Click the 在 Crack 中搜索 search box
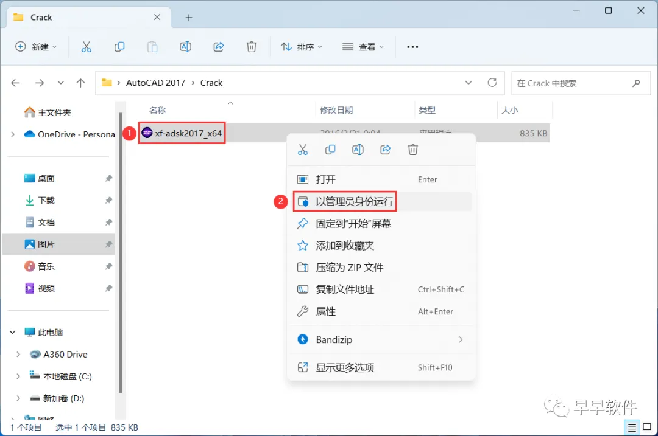 pos(581,83)
